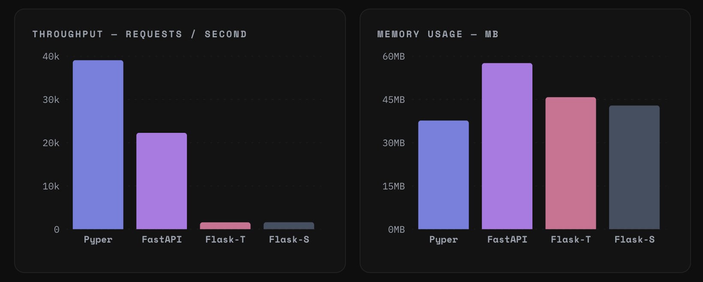This screenshot has width=703, height=282.
Task: Click the '40k' axis label
Action: pos(51,57)
